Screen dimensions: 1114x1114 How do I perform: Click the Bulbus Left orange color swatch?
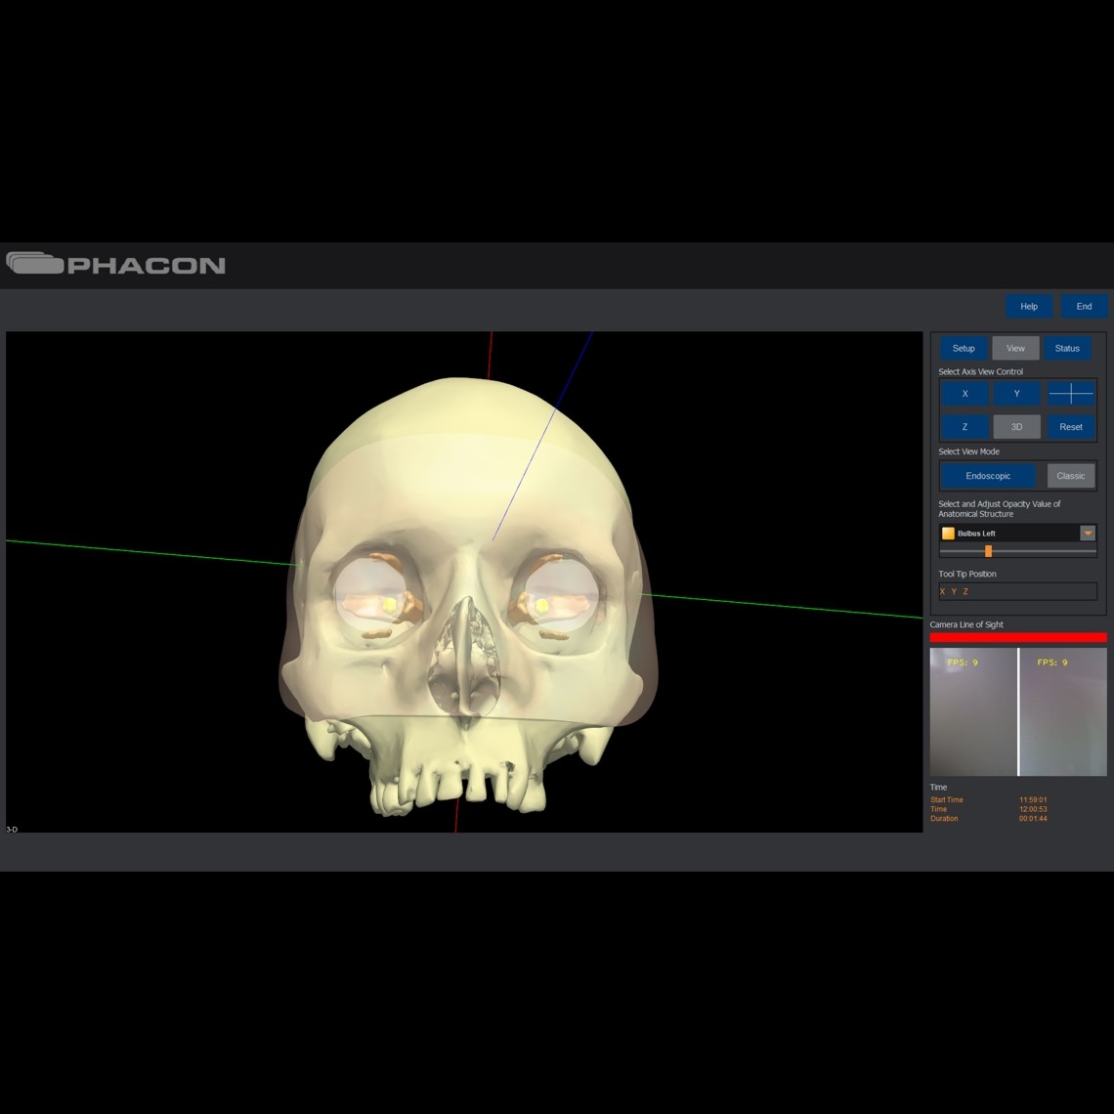click(x=948, y=534)
